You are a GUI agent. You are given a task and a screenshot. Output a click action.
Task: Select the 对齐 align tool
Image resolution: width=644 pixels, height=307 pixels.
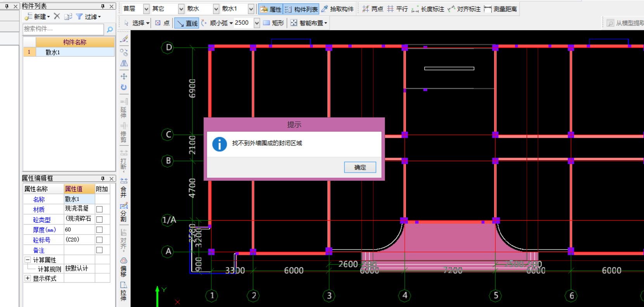coord(124,240)
